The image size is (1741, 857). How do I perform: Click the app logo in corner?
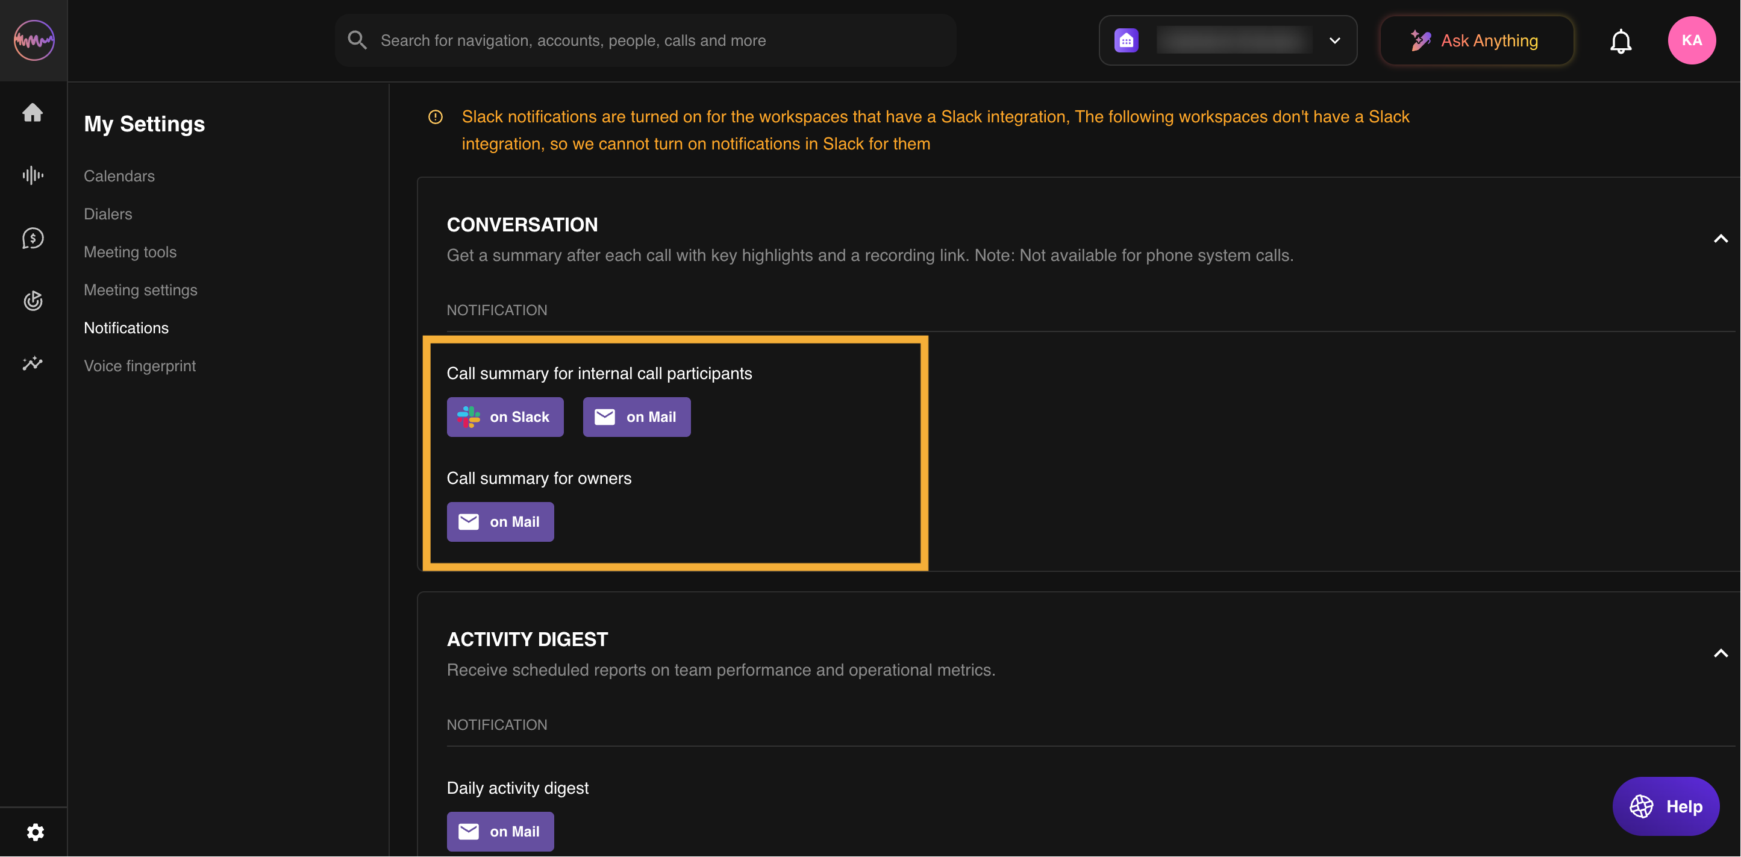click(34, 40)
